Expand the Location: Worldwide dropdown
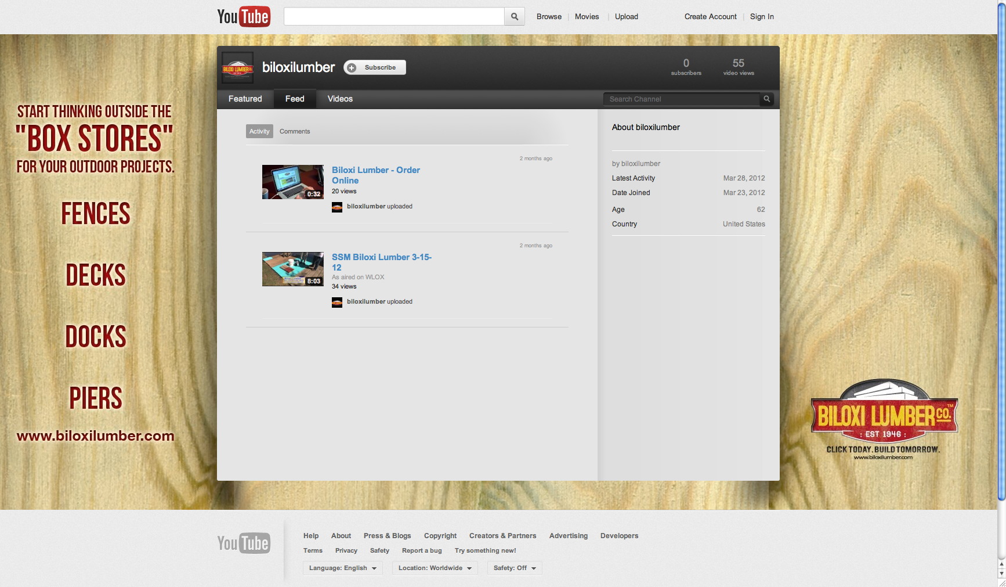Viewport: 1006px width, 587px height. coord(435,568)
